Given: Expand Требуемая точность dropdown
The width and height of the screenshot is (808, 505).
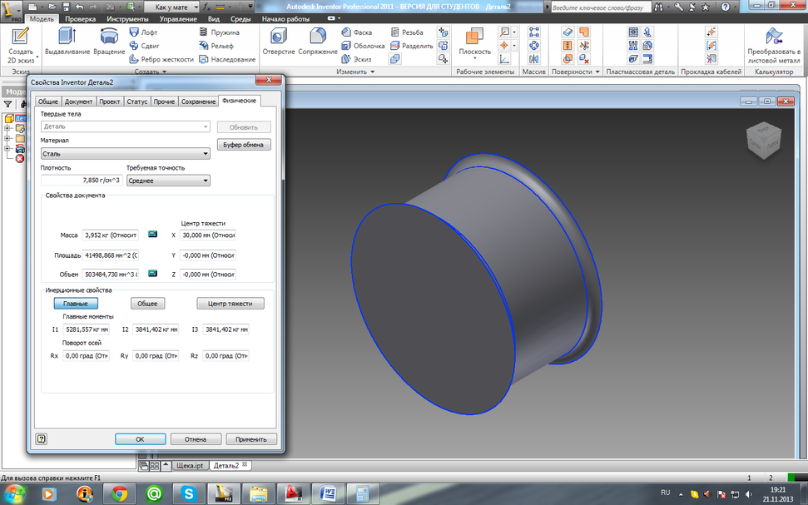Looking at the screenshot, I should point(168,180).
